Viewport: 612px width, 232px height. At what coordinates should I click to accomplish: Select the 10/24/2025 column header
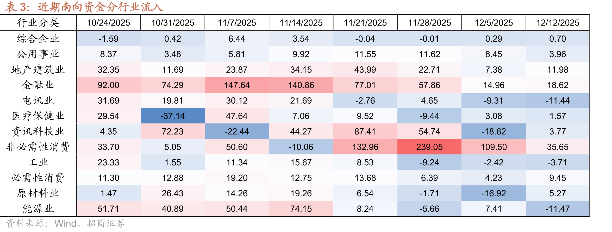109,23
